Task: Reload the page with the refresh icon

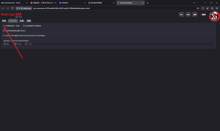Action: pyautogui.click(x=12, y=8)
